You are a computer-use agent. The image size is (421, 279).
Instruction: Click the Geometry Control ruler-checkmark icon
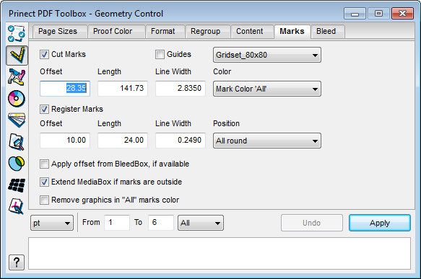pos(17,56)
